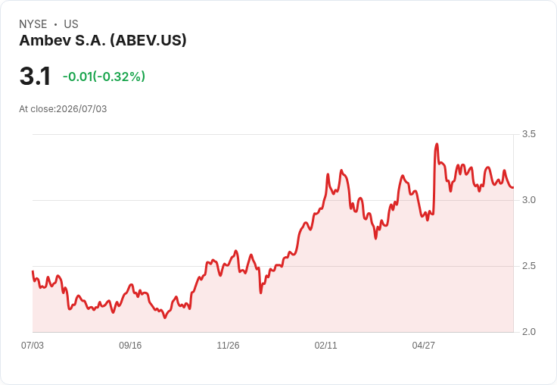This screenshot has height=385, width=557.
Task: Click the At close date text
Action: point(63,109)
